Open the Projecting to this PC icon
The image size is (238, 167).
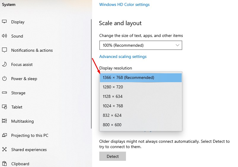4,135
